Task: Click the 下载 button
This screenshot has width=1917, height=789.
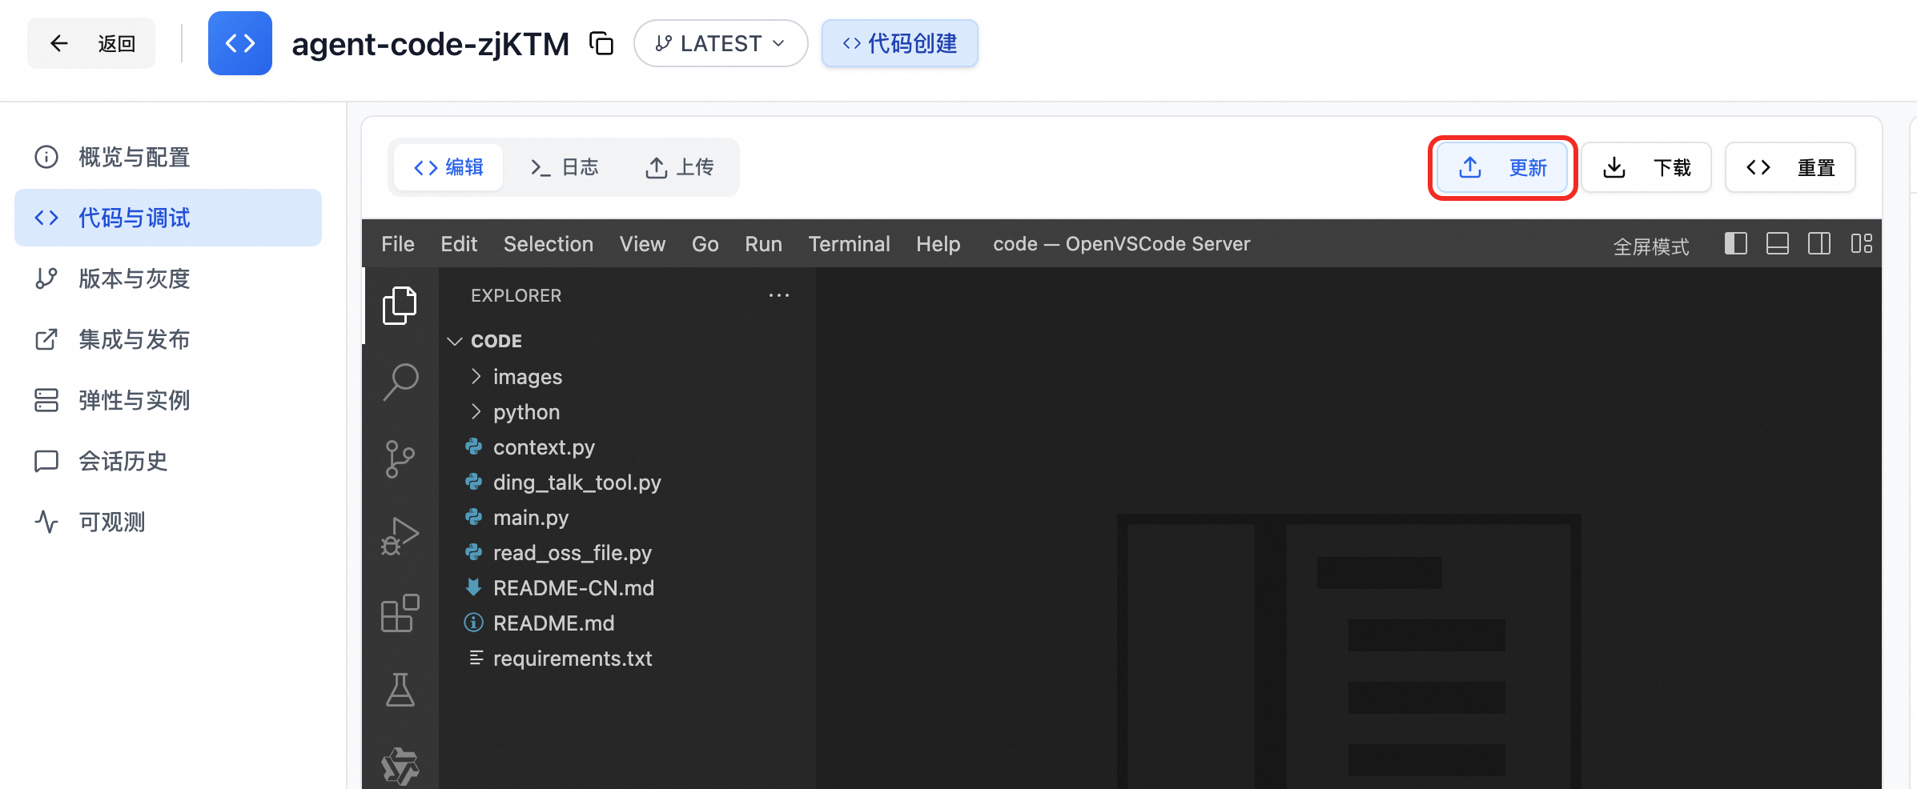Action: pyautogui.click(x=1646, y=167)
